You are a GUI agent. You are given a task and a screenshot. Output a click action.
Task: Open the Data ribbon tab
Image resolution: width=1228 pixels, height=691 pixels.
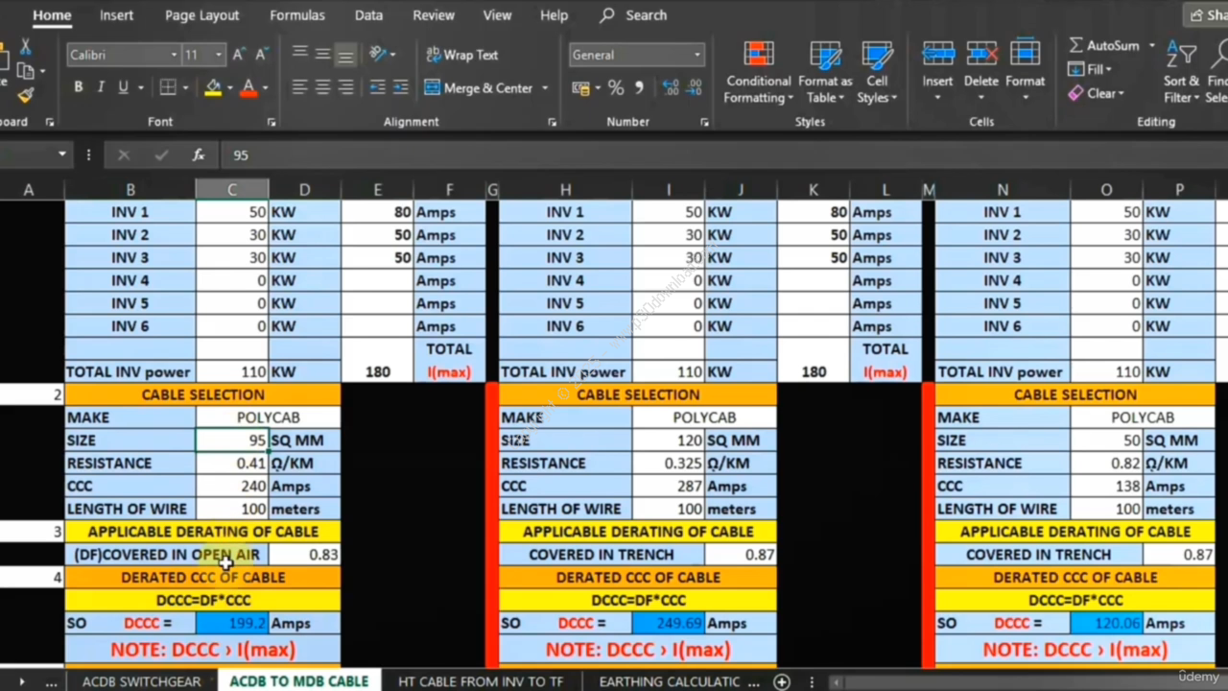pyautogui.click(x=368, y=15)
